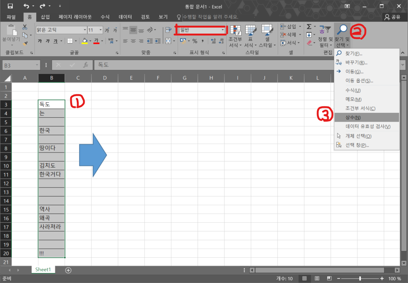Click the decrease decimal icon
The image size is (408, 283).
pyautogui.click(x=221, y=41)
